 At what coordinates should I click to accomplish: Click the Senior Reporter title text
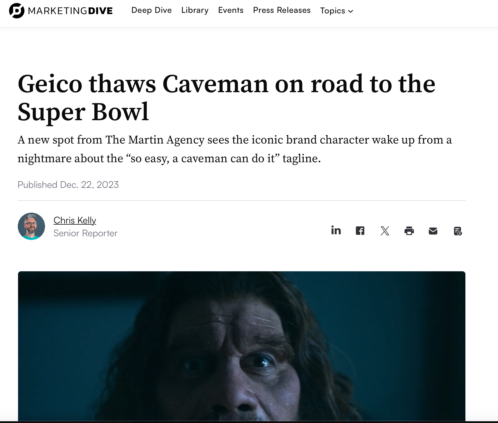(85, 233)
